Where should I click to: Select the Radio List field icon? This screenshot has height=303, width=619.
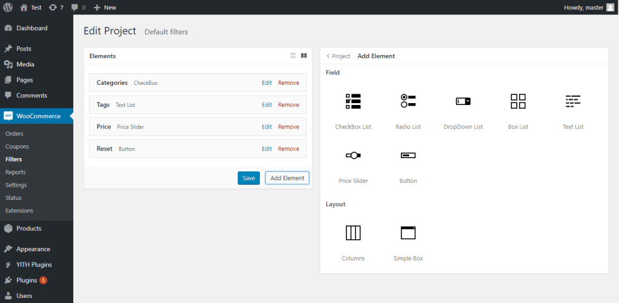point(408,101)
